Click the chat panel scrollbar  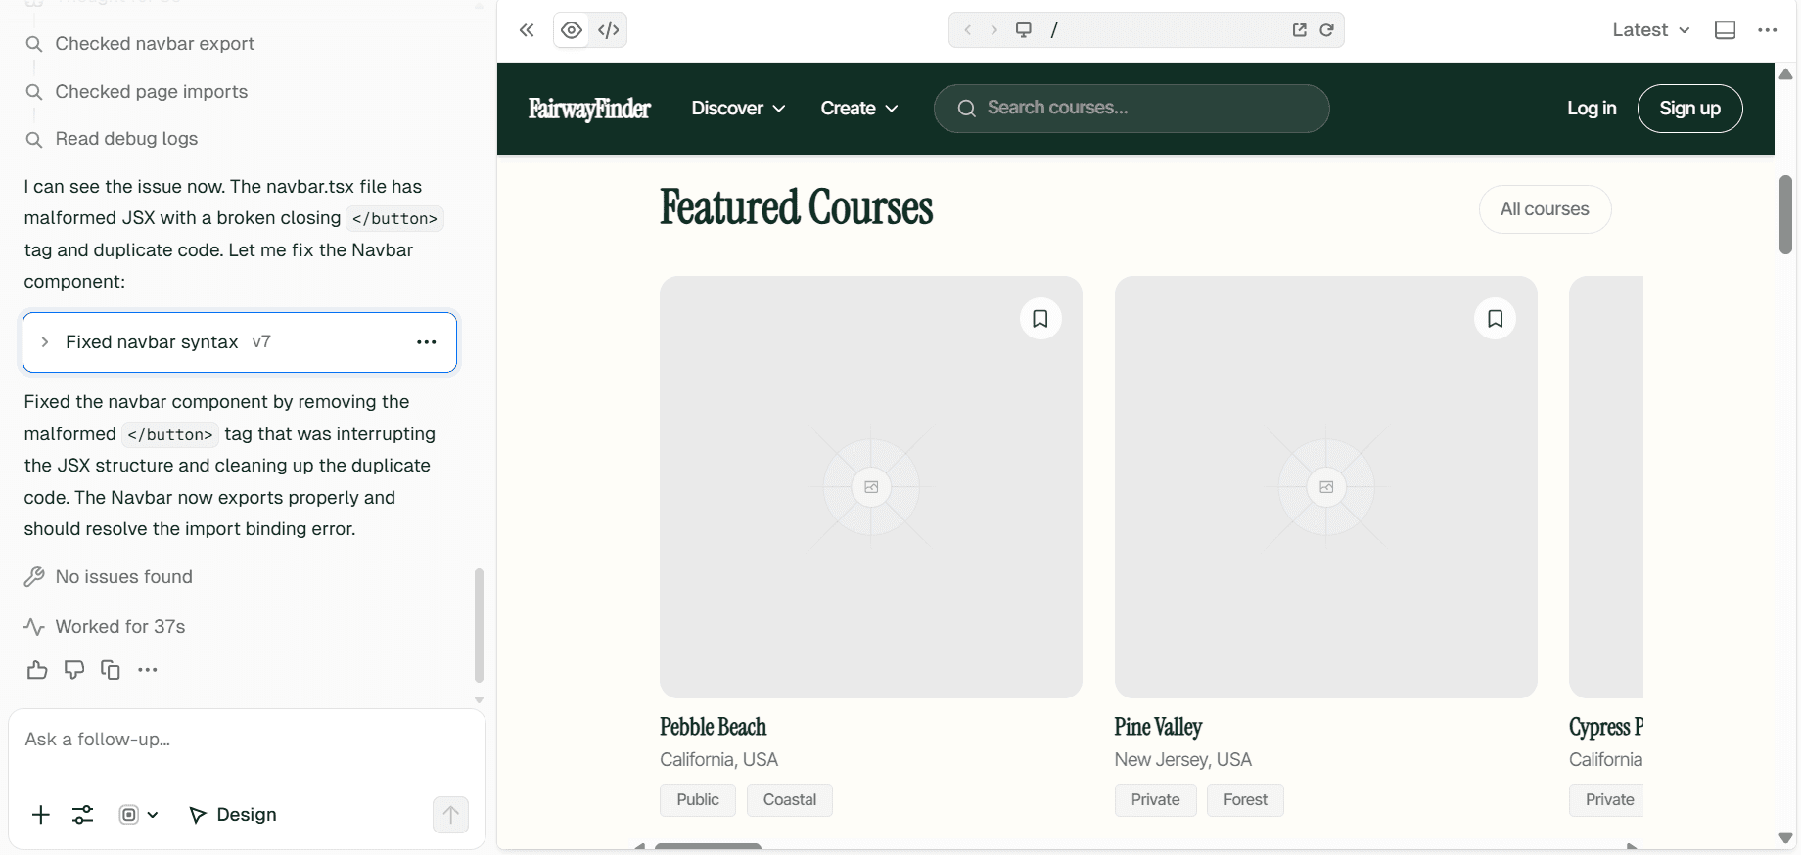479,625
